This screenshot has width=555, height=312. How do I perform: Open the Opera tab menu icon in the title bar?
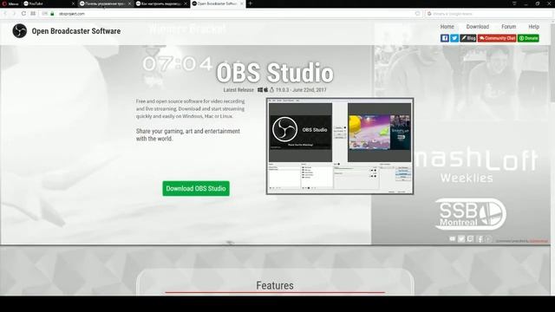(x=514, y=3)
